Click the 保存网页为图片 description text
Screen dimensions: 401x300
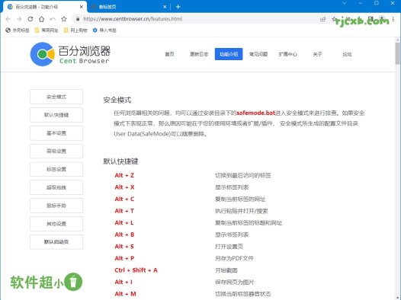coord(235,282)
